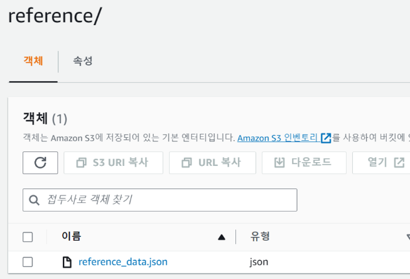Click the 다운로드 button
The height and width of the screenshot is (279, 410).
tap(304, 163)
